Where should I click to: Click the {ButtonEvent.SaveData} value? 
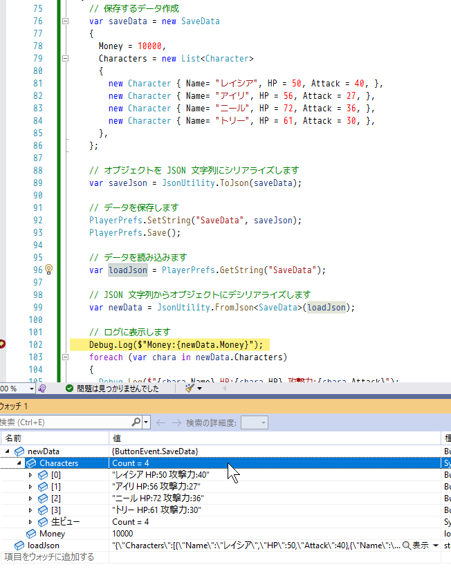coord(156,451)
